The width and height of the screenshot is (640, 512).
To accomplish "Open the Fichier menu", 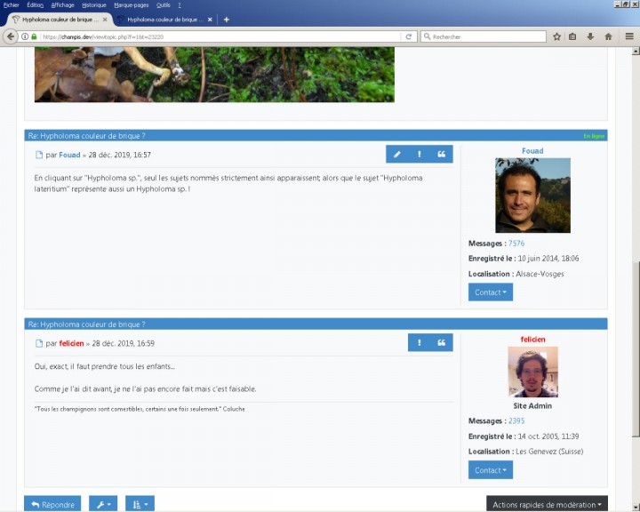I will pos(12,5).
